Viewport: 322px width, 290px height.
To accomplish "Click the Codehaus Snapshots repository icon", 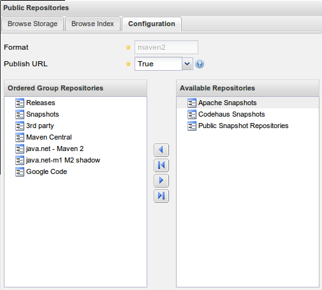I will pos(192,115).
